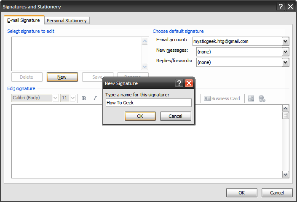
Task: Click scroll down arrow in signature list
Action: point(145,67)
